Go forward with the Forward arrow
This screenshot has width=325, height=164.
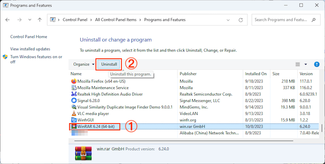[x=19, y=20]
